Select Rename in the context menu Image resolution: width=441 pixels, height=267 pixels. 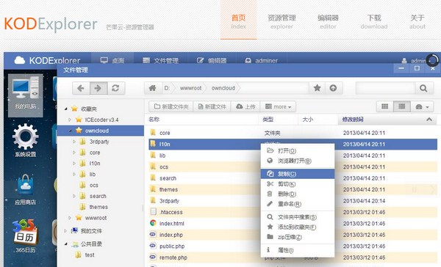(298, 204)
